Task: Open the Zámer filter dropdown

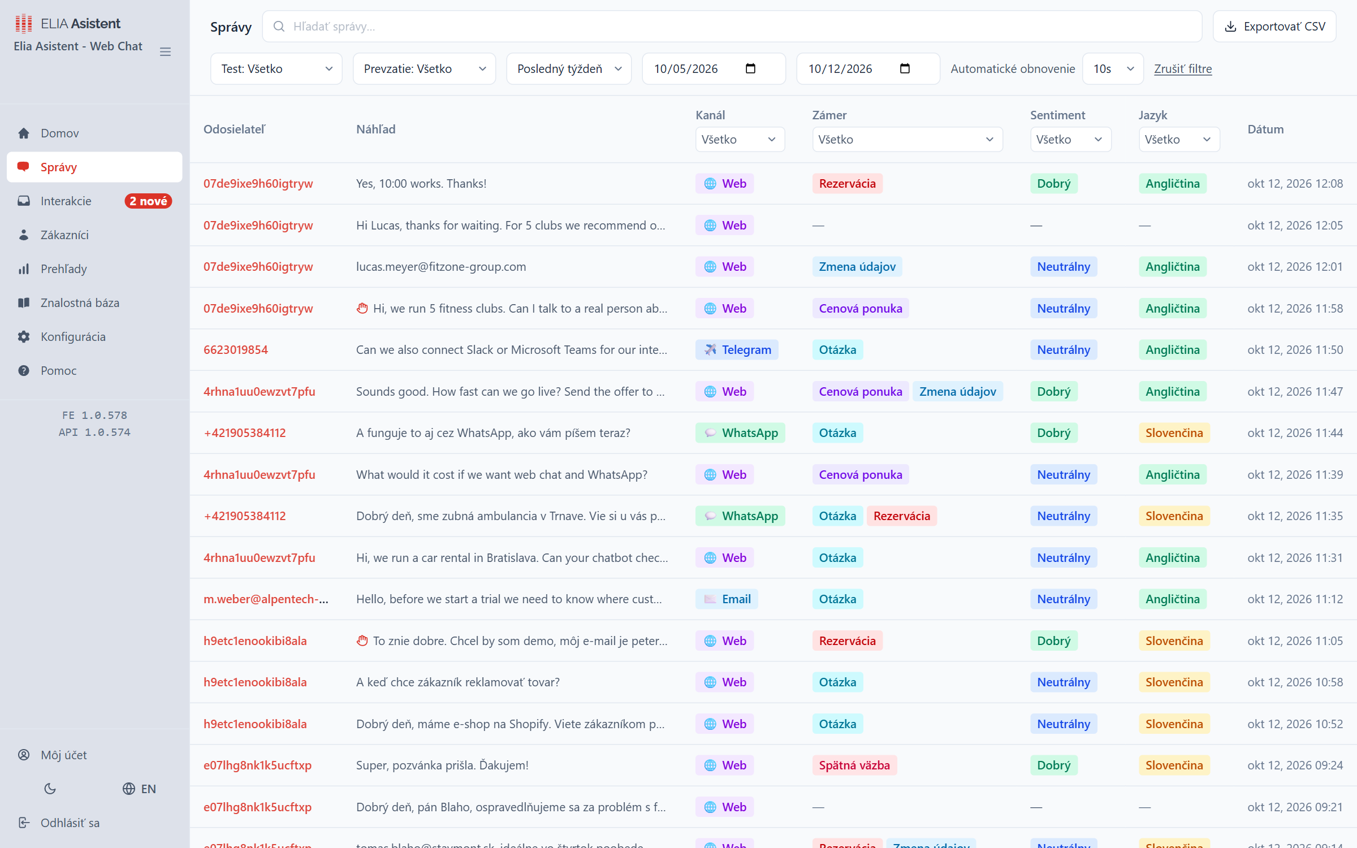Action: (907, 140)
